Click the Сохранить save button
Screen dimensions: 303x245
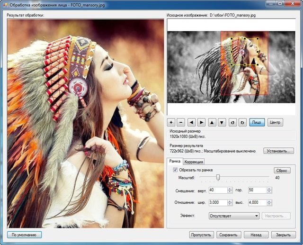(229, 235)
